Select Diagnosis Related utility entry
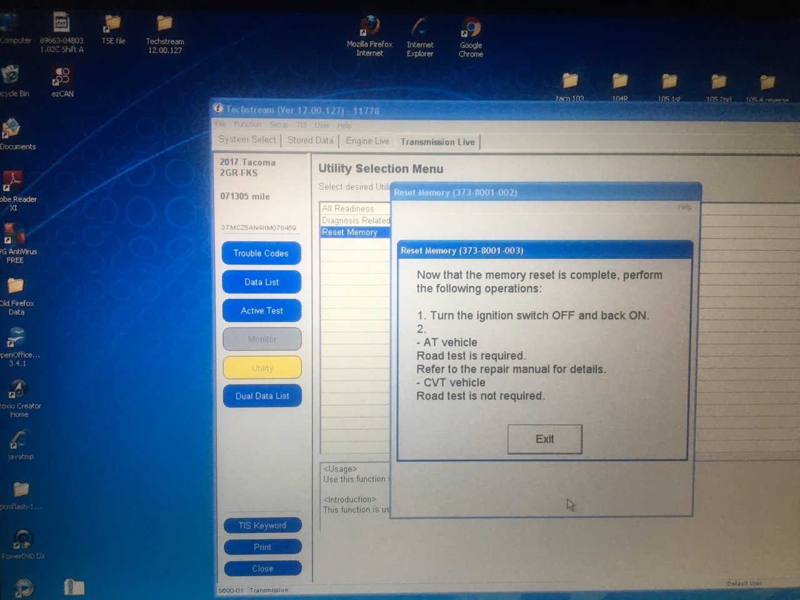Image resolution: width=800 pixels, height=600 pixels. tap(355, 220)
